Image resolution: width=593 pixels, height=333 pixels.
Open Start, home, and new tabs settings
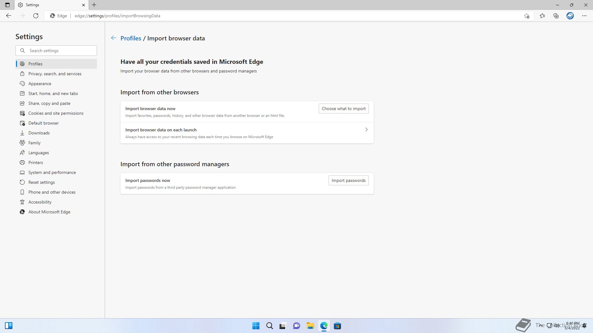pyautogui.click(x=56, y=93)
